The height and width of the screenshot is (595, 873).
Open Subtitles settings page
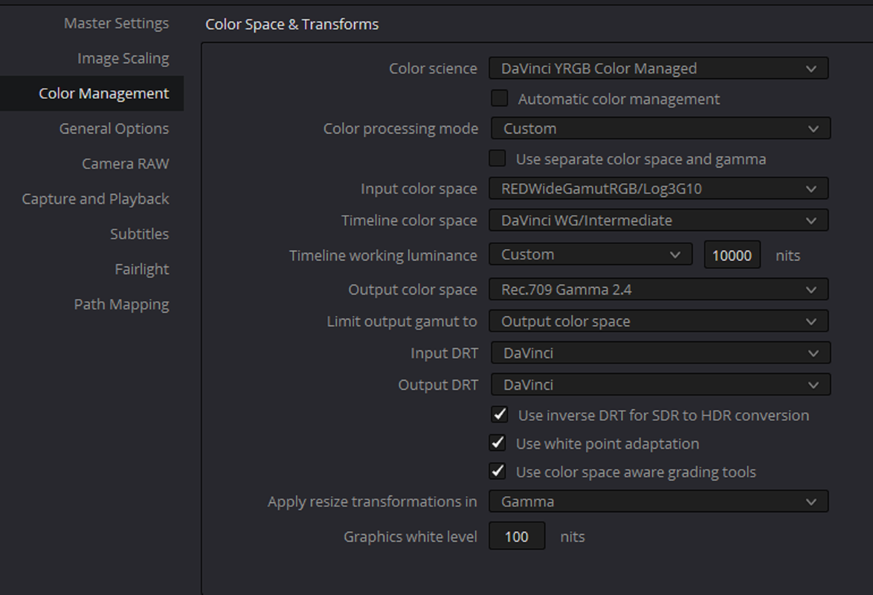pyautogui.click(x=139, y=234)
